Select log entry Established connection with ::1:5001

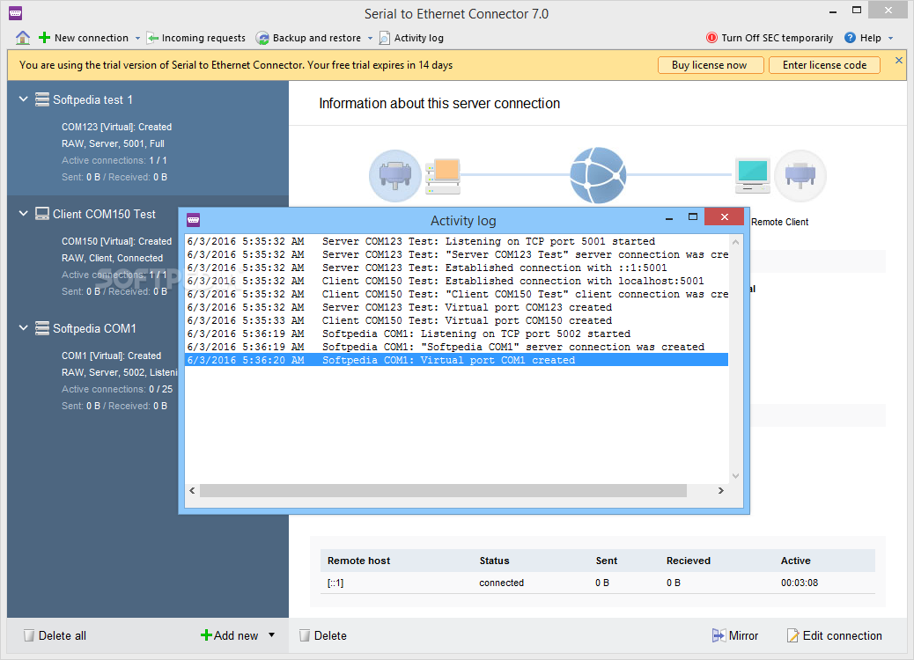click(456, 268)
